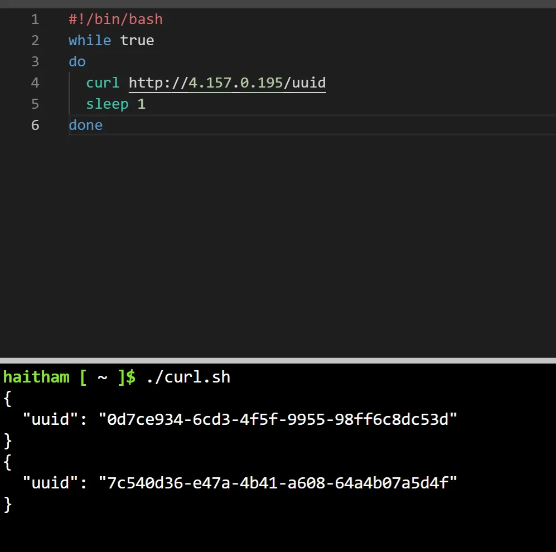The height and width of the screenshot is (552, 556).
Task: Click the first UUID value starting 0d7ce934
Action: click(x=278, y=419)
